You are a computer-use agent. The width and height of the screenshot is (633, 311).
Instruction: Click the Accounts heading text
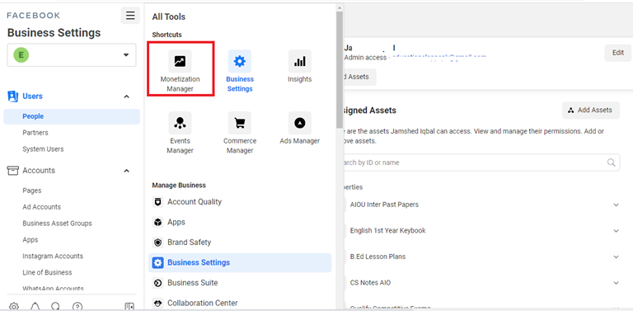(39, 171)
